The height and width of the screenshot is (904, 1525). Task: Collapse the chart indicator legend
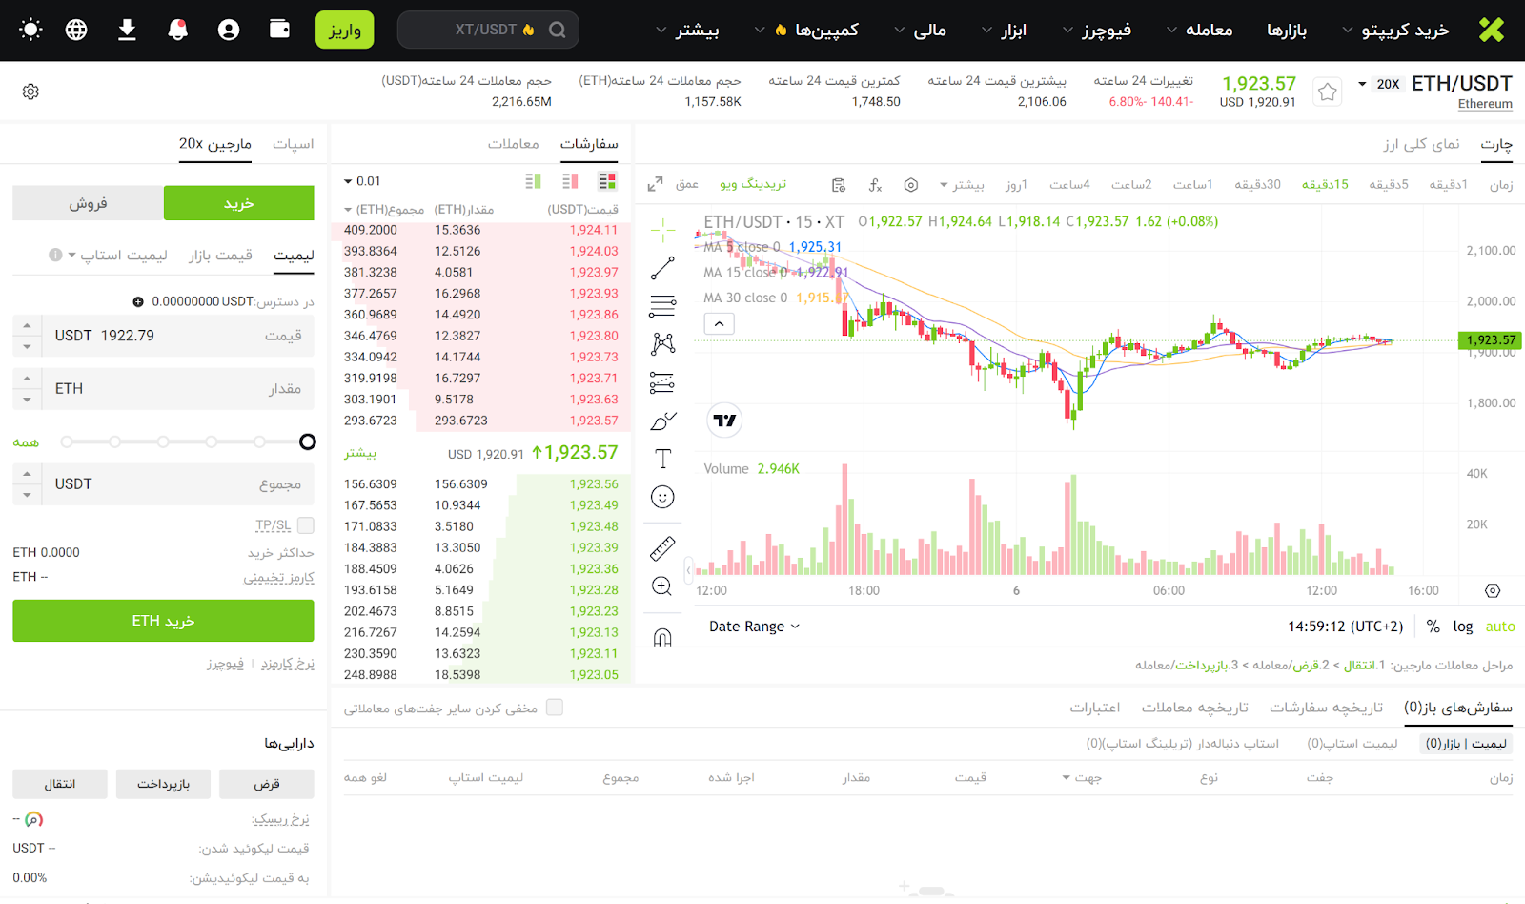tap(719, 324)
